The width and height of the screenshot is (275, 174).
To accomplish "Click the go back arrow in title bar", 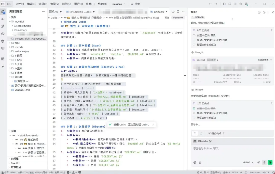I will coord(210,4).
